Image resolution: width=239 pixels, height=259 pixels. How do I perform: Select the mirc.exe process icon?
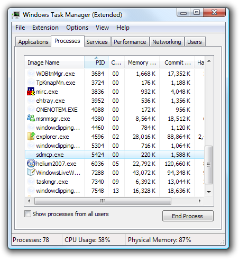(31, 92)
